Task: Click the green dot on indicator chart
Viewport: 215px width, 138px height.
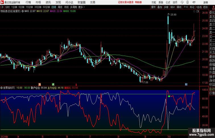Action: 169,96
